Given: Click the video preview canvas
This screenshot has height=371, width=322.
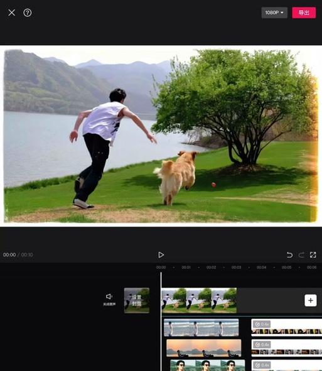Looking at the screenshot, I should (x=161, y=136).
